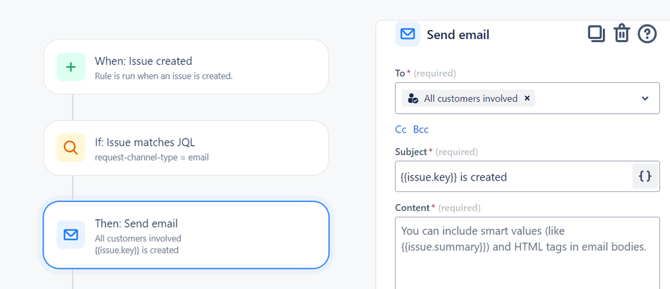The height and width of the screenshot is (289, 670).
Task: Click the blue envelope icon in rule step
Action: point(71,235)
